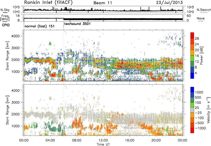Screen dimensions: 211x146
Task: Click the 'Nave' legend label
Action: coord(201,18)
